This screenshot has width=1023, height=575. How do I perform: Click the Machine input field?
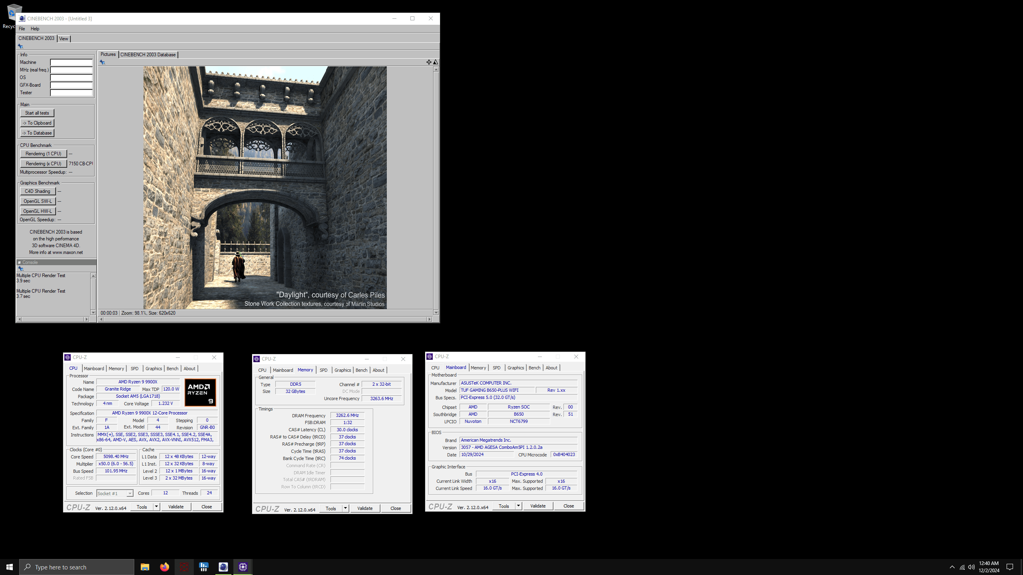coord(71,62)
